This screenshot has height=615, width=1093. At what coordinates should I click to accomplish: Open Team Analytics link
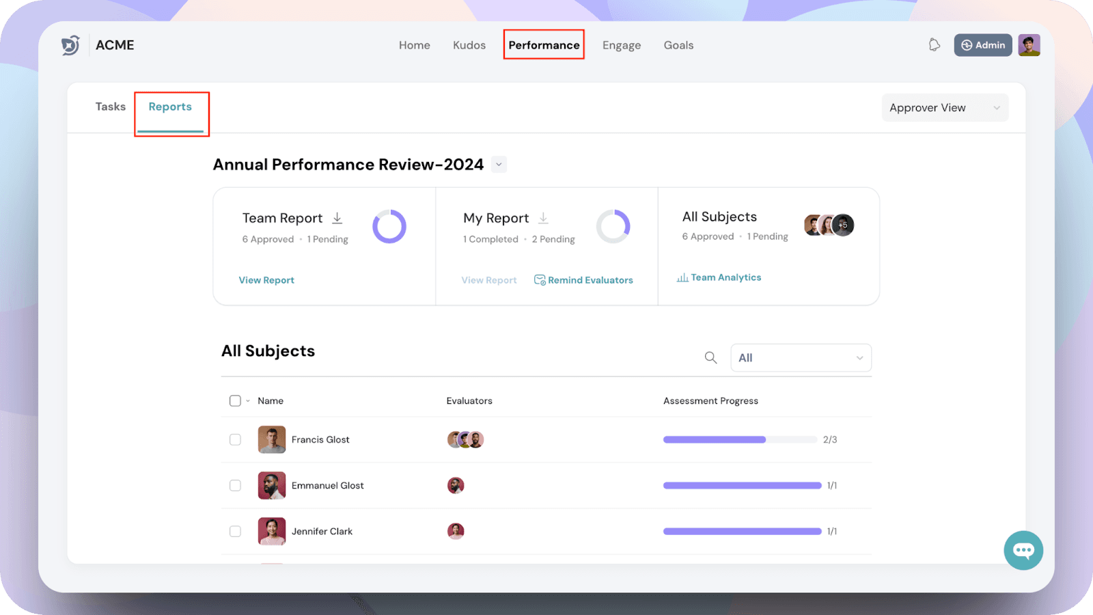point(719,277)
